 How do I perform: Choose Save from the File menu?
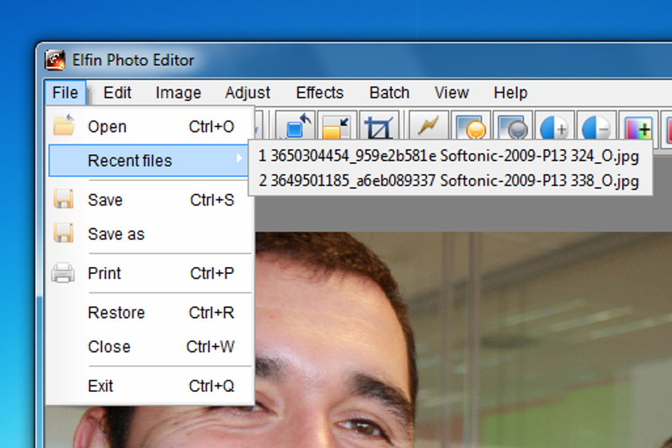[x=149, y=200]
